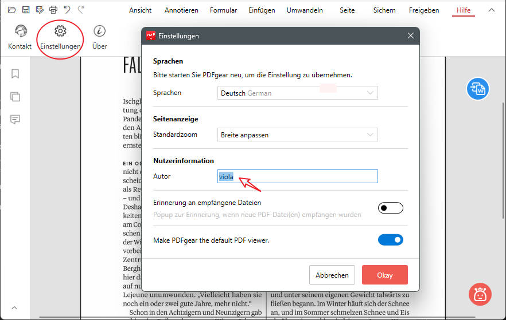The height and width of the screenshot is (320, 506).
Task: Print the document using the printer icon
Action: pyautogui.click(x=53, y=10)
